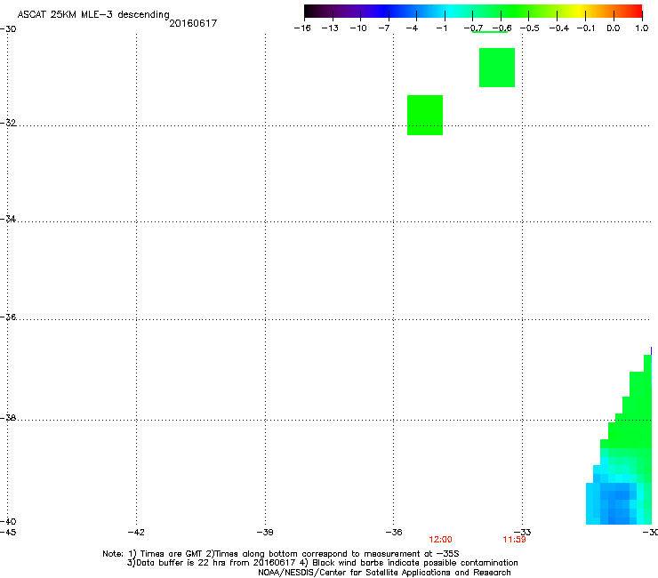Click the red "11:59" time label

tap(514, 540)
